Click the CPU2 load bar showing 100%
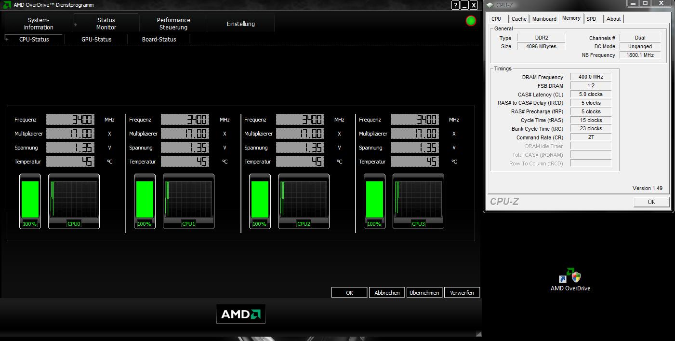This screenshot has height=341, width=675. click(x=260, y=201)
